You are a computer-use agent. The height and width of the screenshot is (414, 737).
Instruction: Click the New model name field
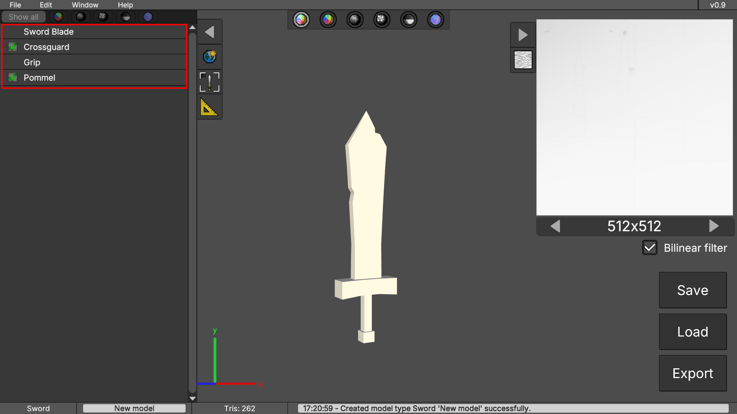[x=134, y=408]
